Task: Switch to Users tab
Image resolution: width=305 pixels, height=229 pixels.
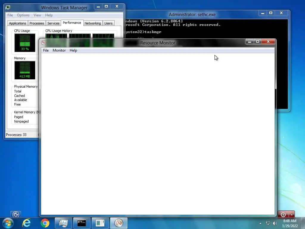Action: [x=108, y=23]
